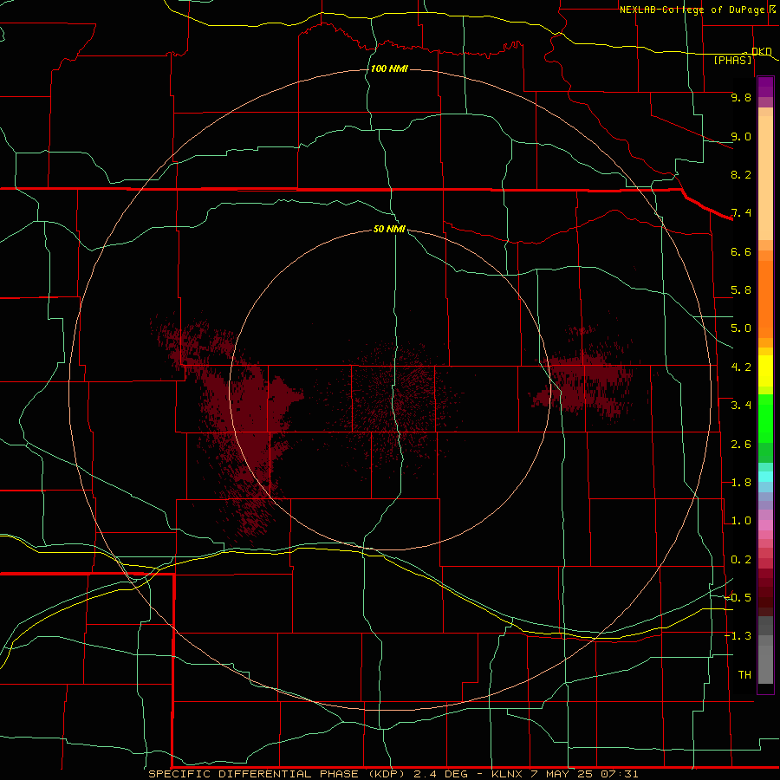Viewport: 780px width, 780px height.
Task: Click the -1.3 scale label
Action: pyautogui.click(x=738, y=636)
